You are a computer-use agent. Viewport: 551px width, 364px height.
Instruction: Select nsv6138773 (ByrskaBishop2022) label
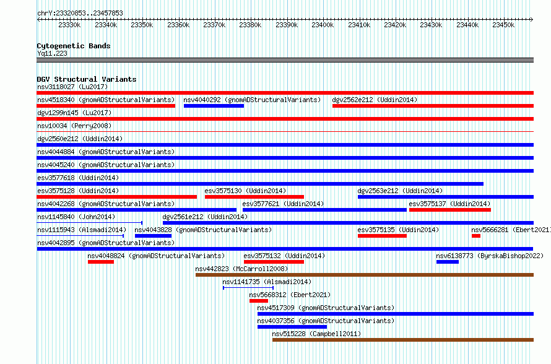[490, 256]
